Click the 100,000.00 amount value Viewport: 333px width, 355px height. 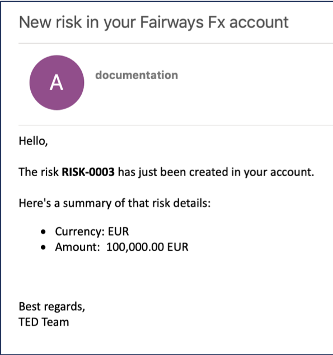click(x=135, y=247)
